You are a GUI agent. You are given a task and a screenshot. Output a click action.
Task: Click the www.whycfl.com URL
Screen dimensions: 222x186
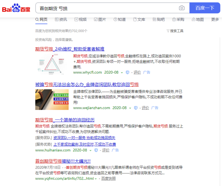pyautogui.click(x=88, y=72)
